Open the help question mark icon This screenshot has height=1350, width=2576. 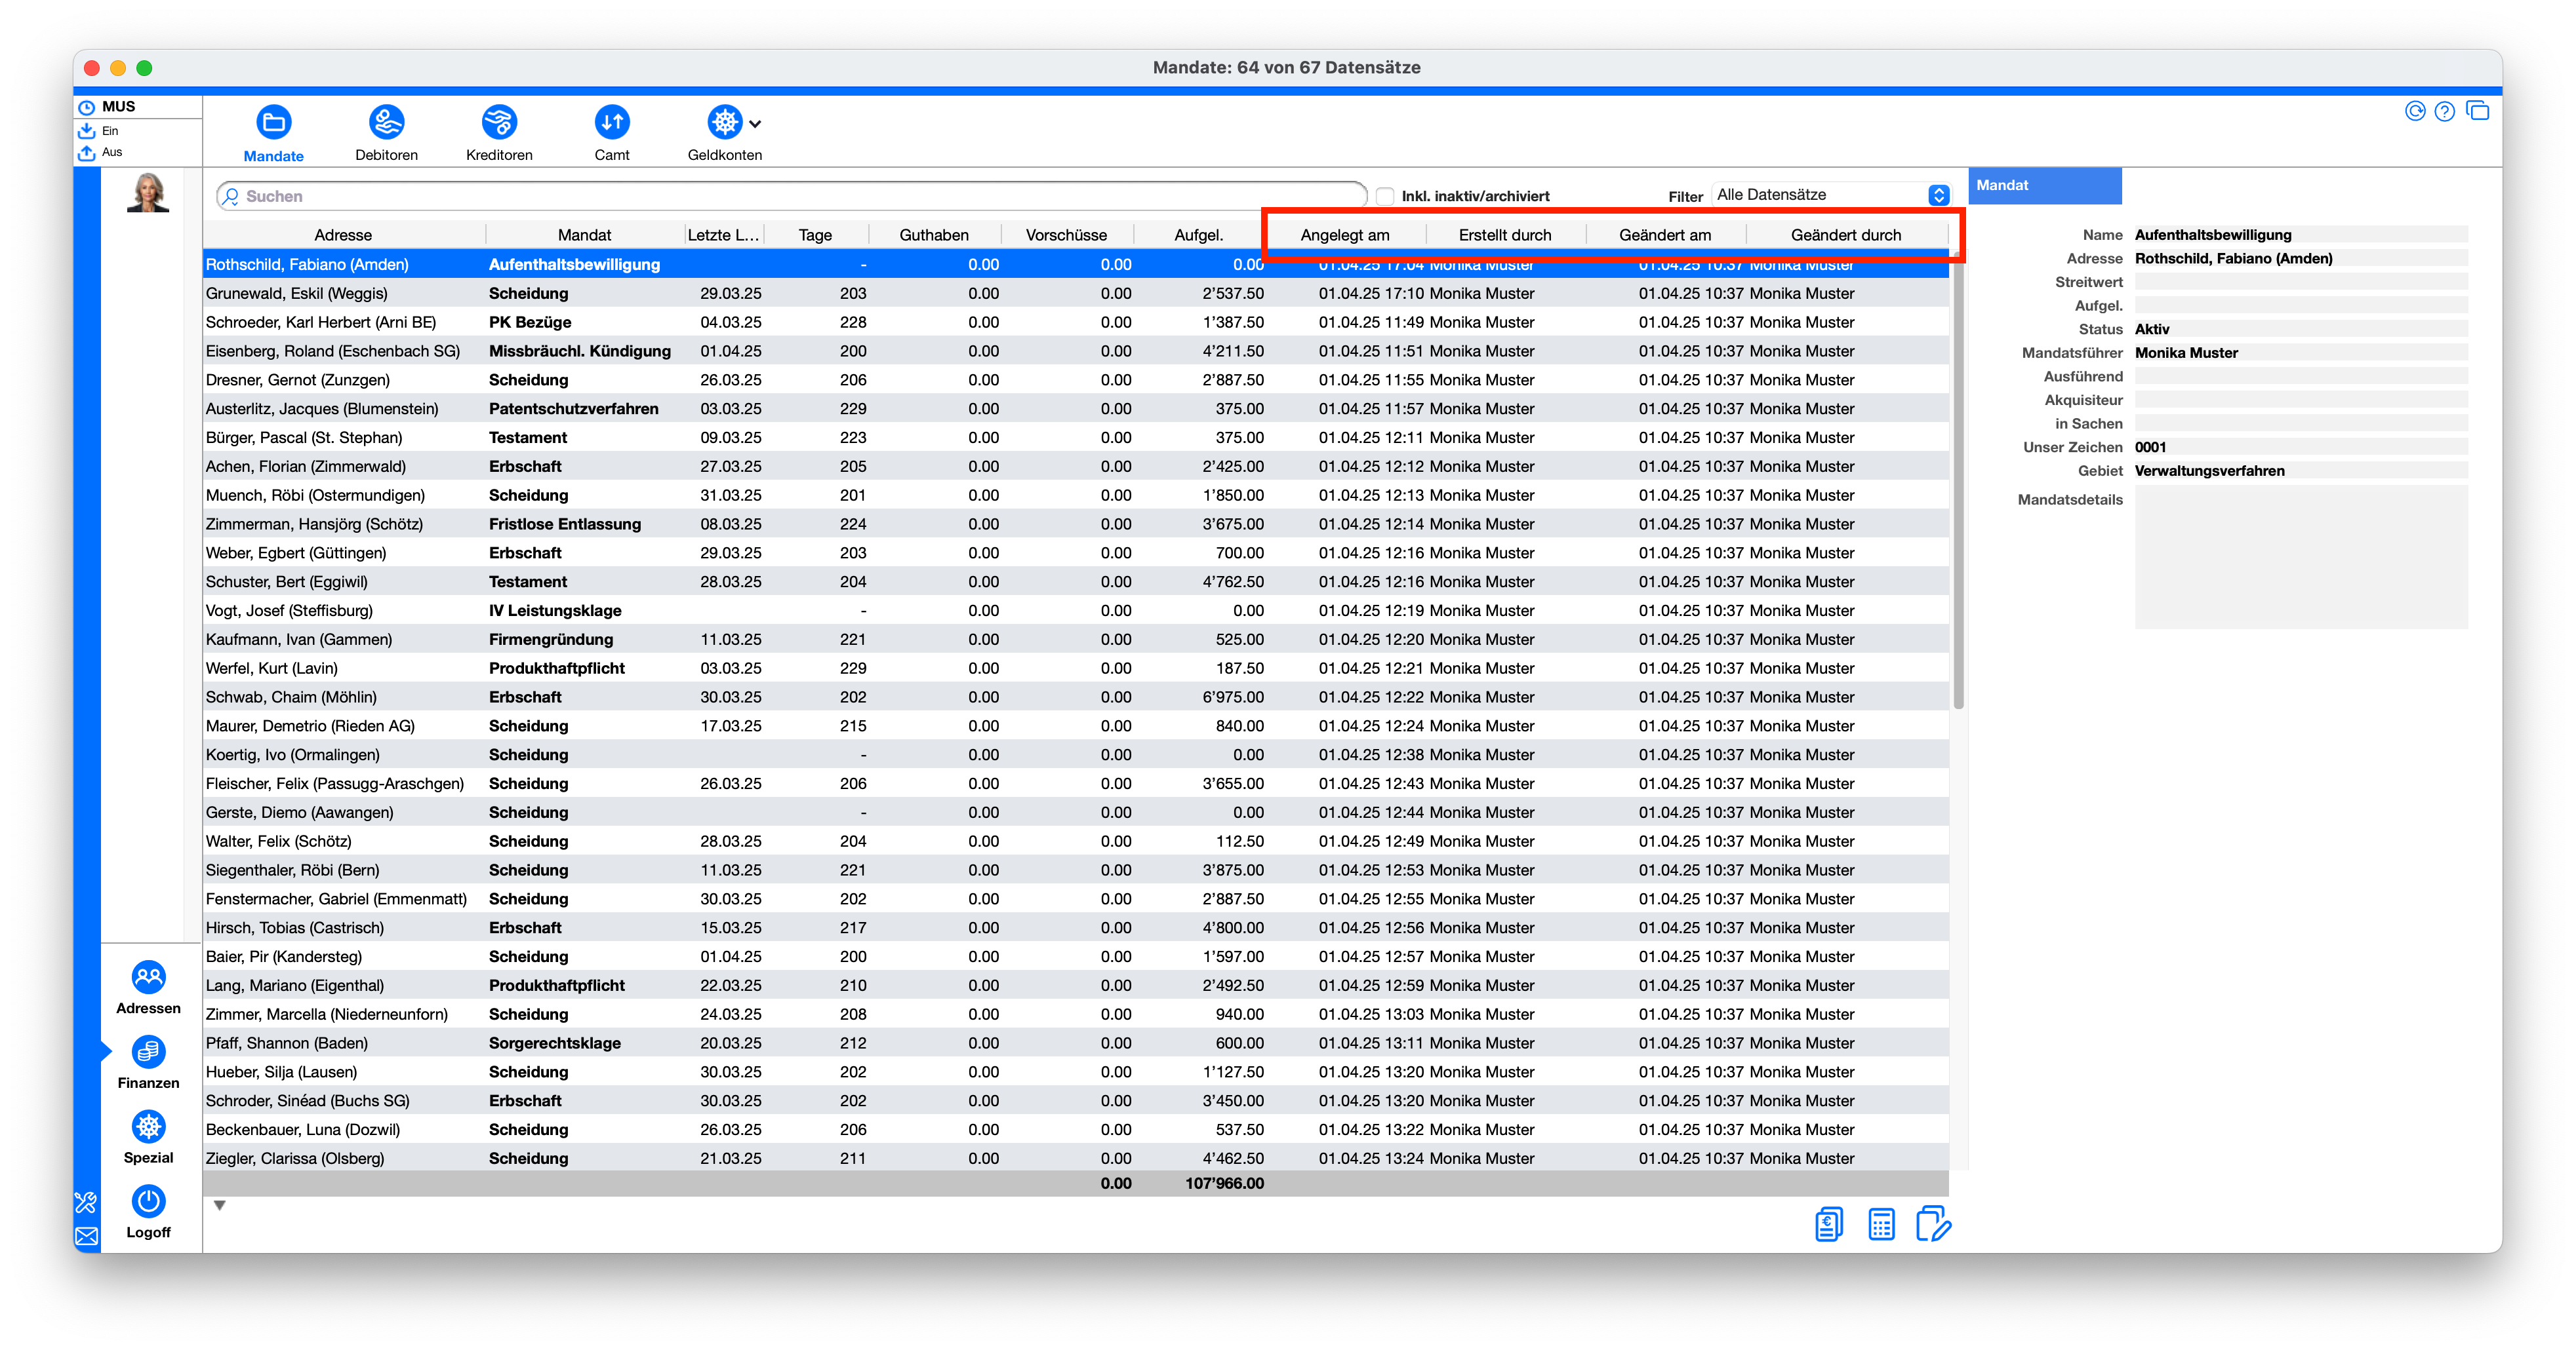[x=2444, y=112]
